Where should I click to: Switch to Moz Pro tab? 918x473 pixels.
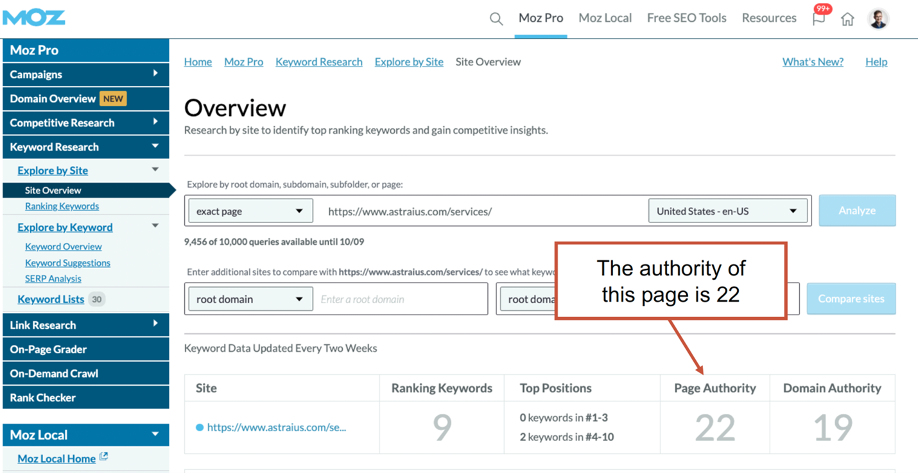coord(541,18)
